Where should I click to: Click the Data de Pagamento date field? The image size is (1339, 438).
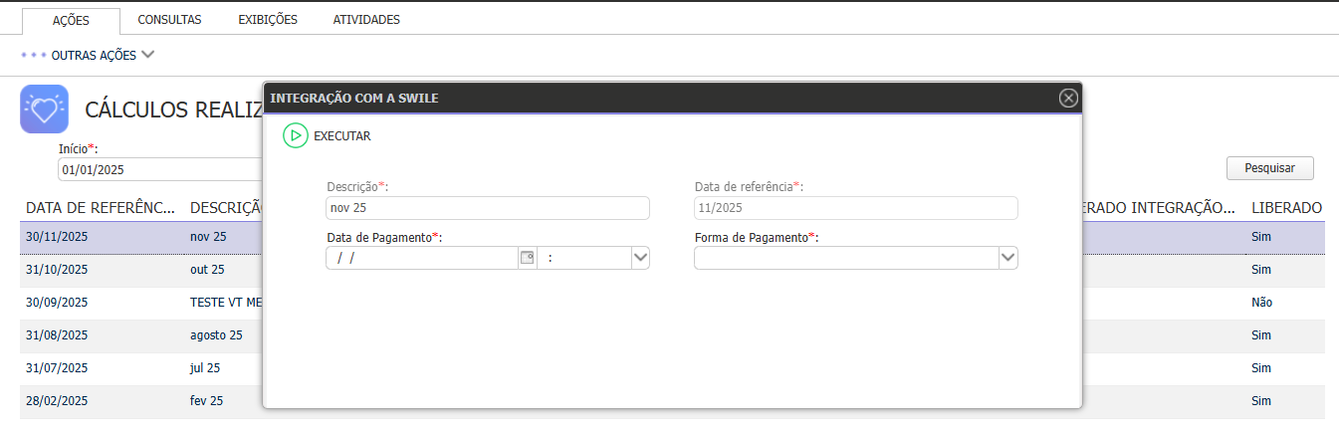pyautogui.click(x=422, y=258)
